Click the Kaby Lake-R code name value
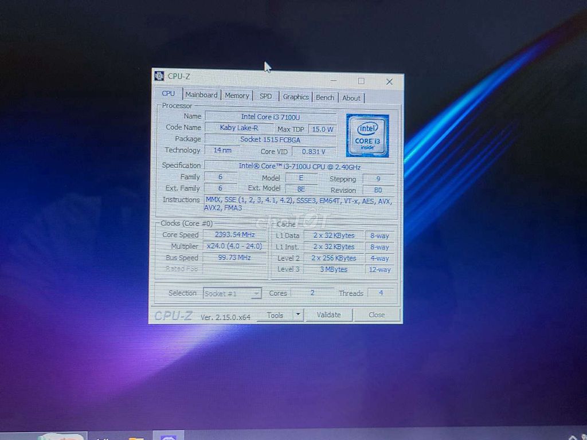 (239, 128)
